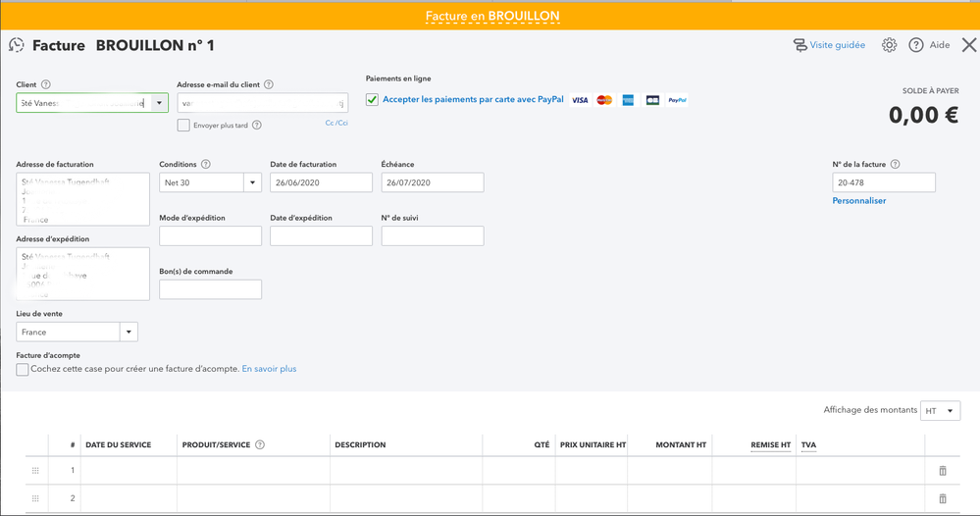Open settings gear icon
The width and height of the screenshot is (980, 516).
889,45
